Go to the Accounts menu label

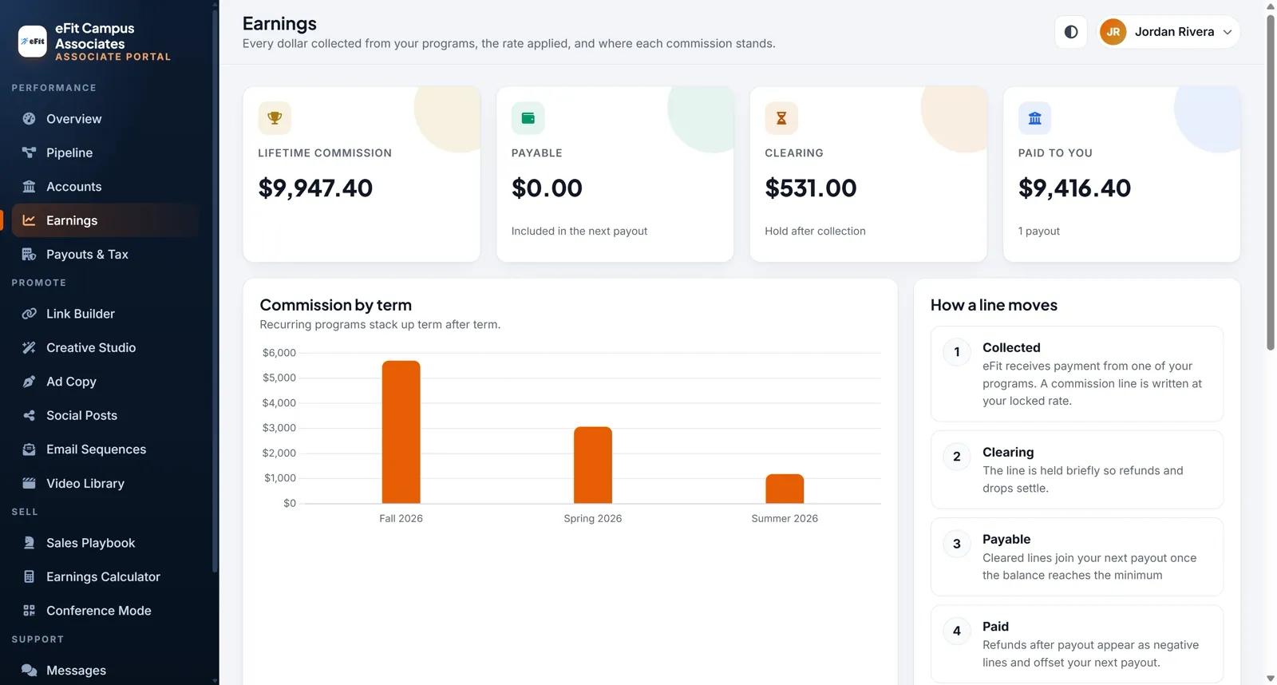click(73, 187)
